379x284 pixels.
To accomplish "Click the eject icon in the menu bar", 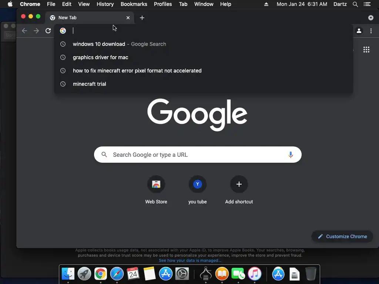I will [266, 4].
